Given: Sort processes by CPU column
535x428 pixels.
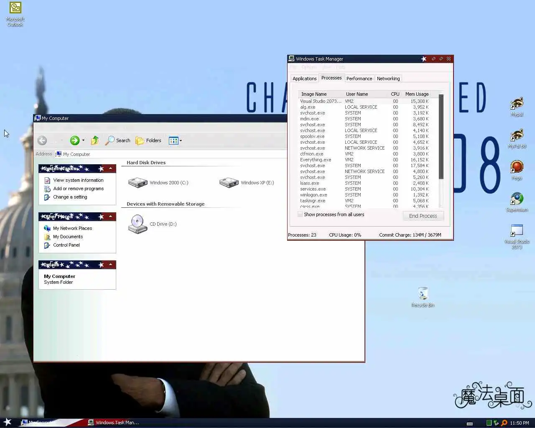Looking at the screenshot, I should pos(395,94).
